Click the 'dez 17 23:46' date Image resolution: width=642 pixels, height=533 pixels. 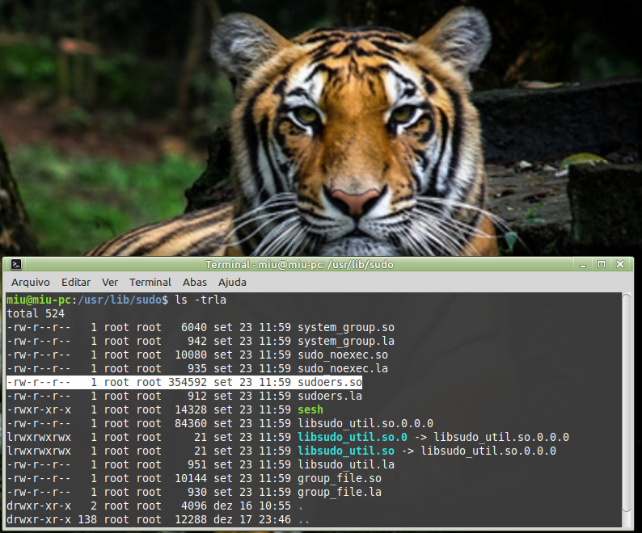252,519
